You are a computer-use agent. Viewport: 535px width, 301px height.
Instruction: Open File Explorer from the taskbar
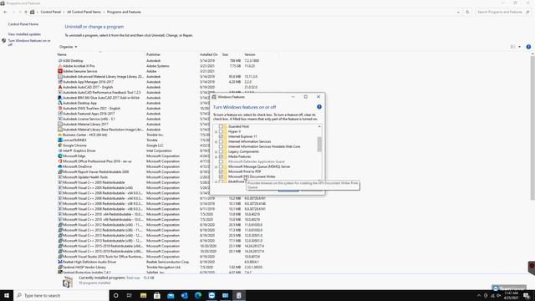click(x=143, y=295)
